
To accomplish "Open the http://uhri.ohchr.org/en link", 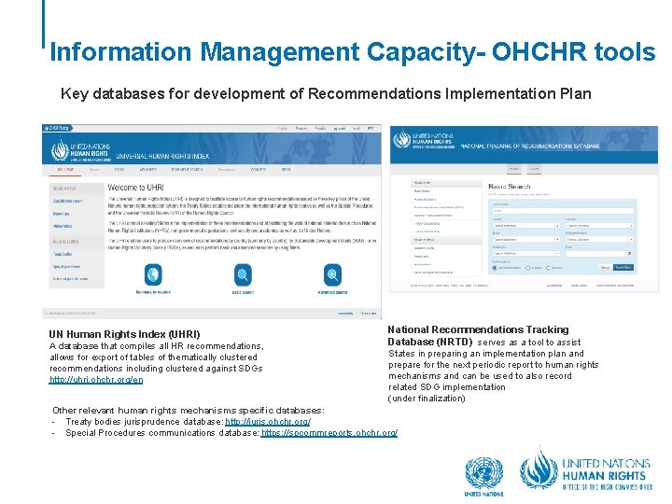I will point(96,380).
